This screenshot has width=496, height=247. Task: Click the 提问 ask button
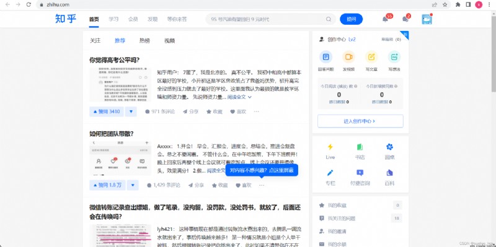(x=351, y=19)
